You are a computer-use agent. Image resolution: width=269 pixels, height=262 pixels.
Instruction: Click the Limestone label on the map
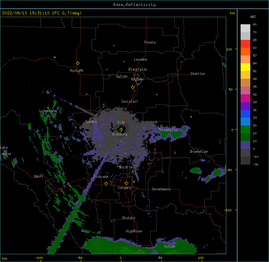tap(48, 111)
